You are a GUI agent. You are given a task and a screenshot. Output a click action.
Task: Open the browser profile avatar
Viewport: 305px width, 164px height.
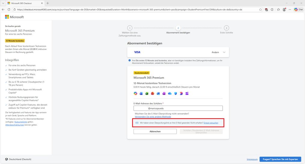(x=284, y=10)
